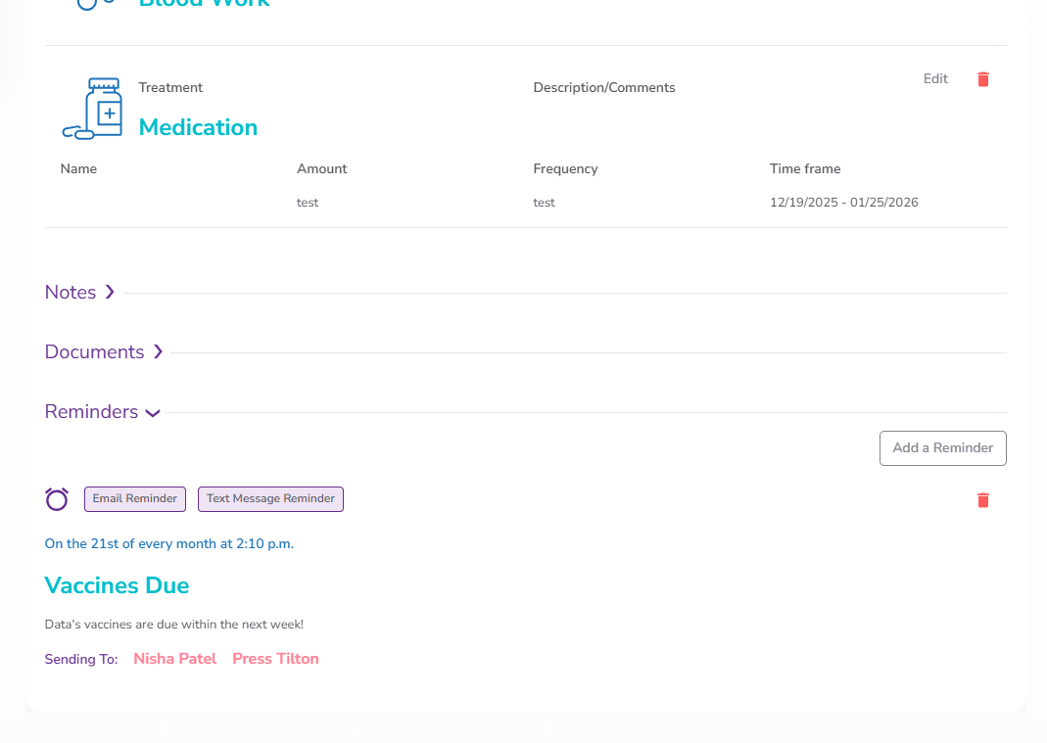The height and width of the screenshot is (743, 1047).
Task: Click the medication time frame date range
Action: point(843,203)
